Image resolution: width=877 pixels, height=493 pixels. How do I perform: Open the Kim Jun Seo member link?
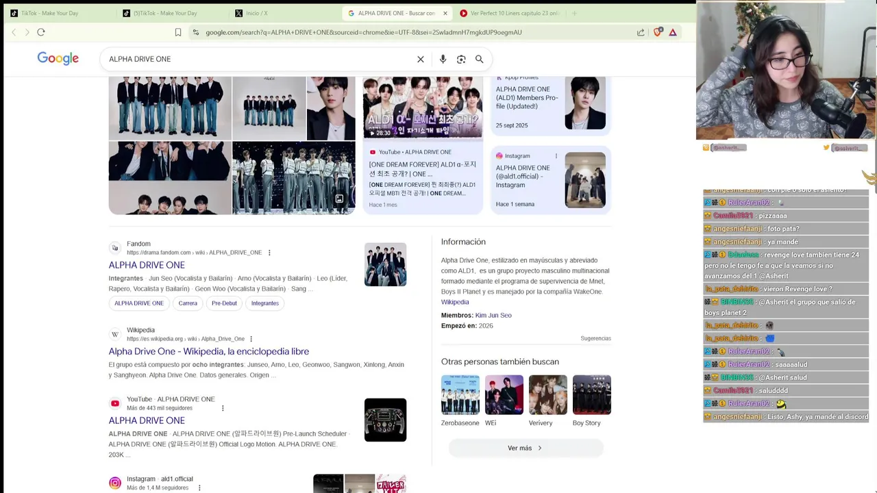pyautogui.click(x=493, y=315)
